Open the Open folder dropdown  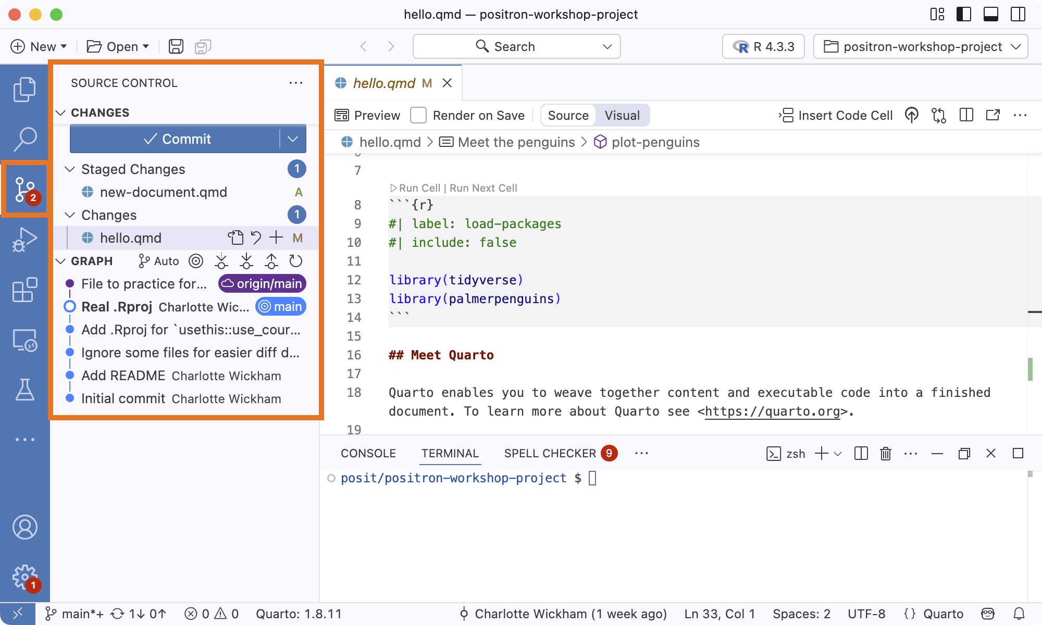pos(118,46)
